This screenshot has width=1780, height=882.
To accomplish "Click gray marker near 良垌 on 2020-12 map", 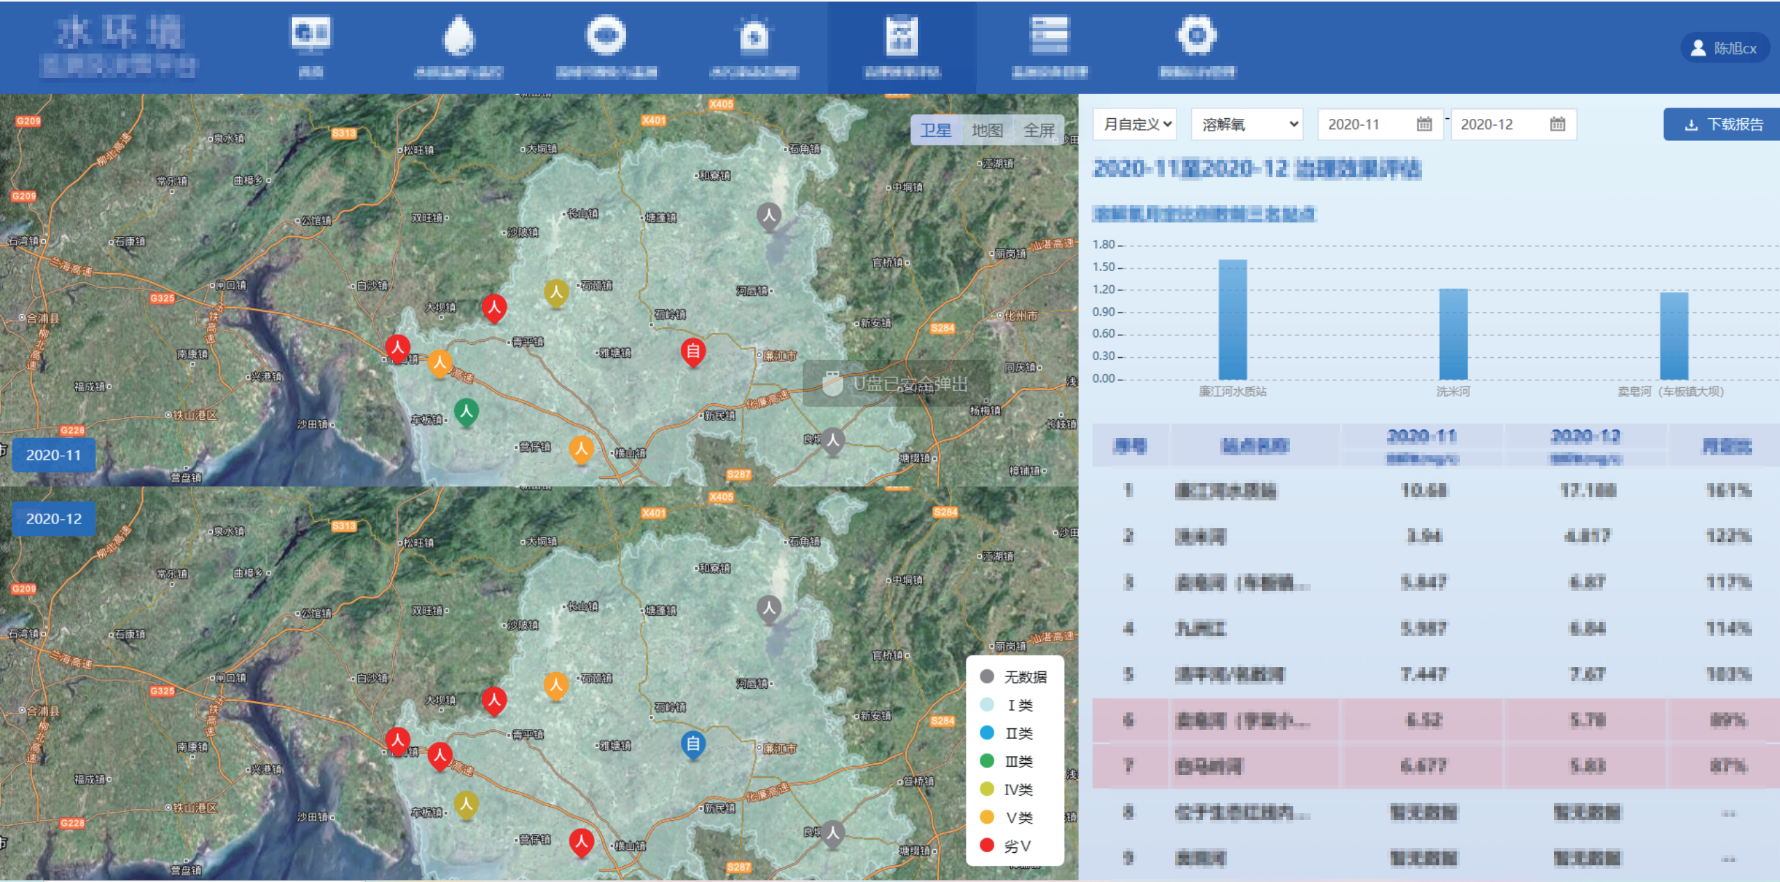I will (x=832, y=834).
